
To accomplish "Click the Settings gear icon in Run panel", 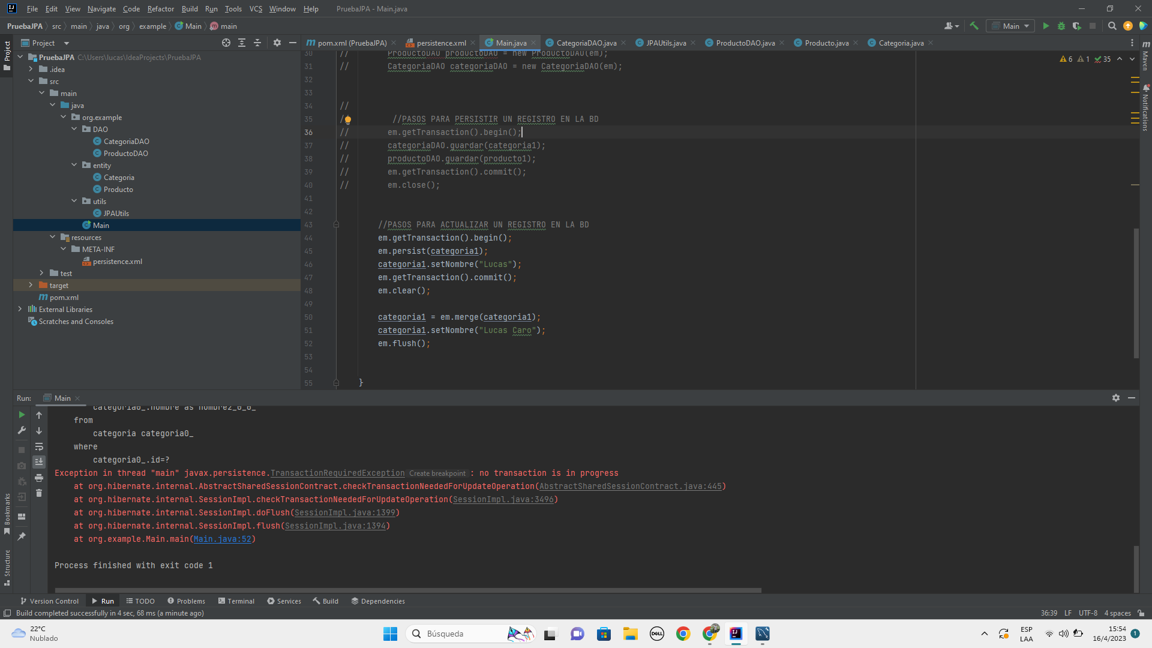I will (1115, 397).
